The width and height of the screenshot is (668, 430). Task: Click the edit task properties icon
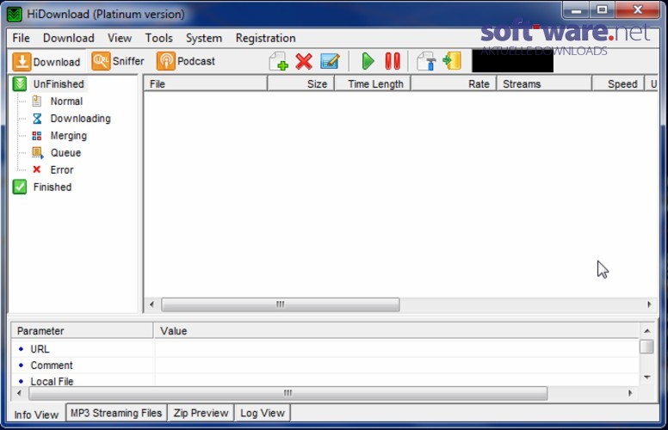coord(330,61)
